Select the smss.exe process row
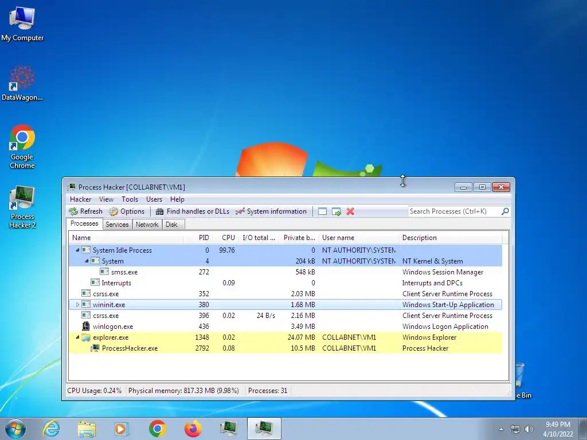Image resolution: width=587 pixels, height=440 pixels. coord(285,272)
